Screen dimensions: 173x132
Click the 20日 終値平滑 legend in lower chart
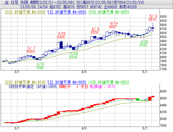point(25,82)
